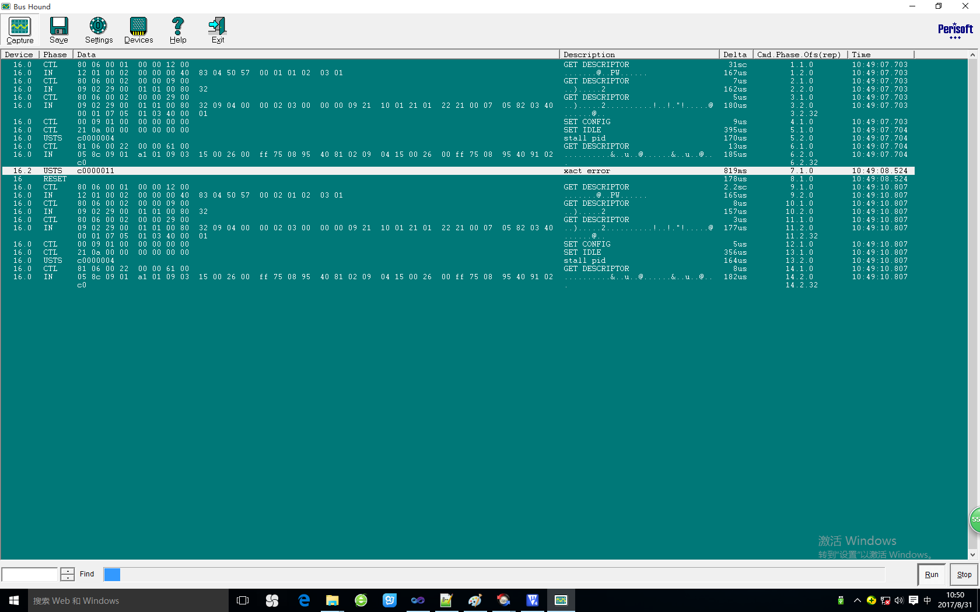Open the green 360 browser taskbar icon
This screenshot has width=980, height=612.
tap(361, 600)
